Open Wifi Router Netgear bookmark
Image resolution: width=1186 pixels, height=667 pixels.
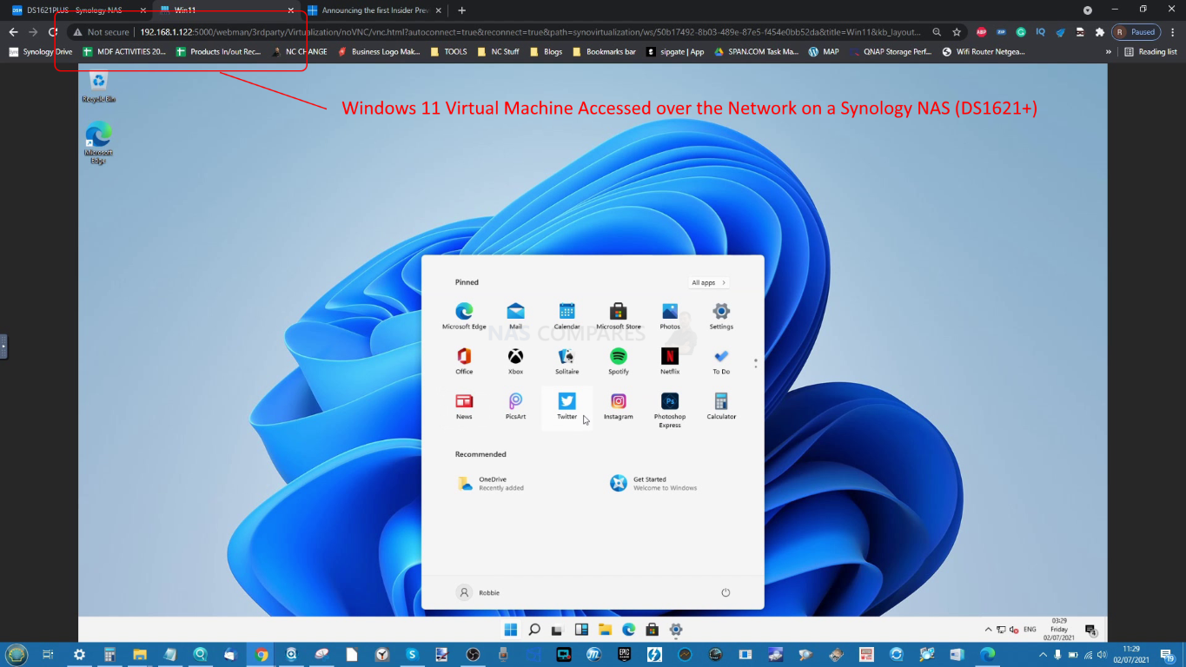point(984,51)
